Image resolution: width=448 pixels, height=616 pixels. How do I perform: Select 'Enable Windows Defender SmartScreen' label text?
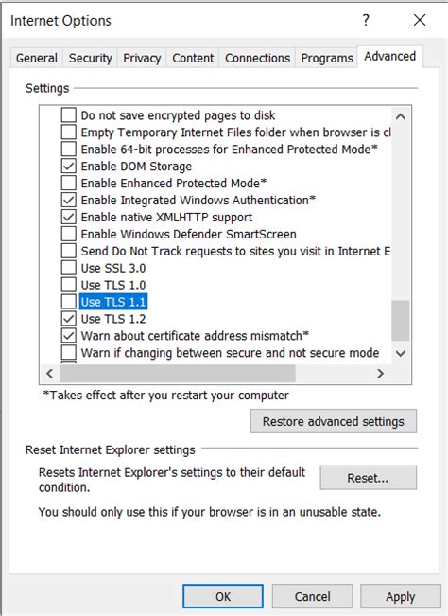(x=188, y=234)
